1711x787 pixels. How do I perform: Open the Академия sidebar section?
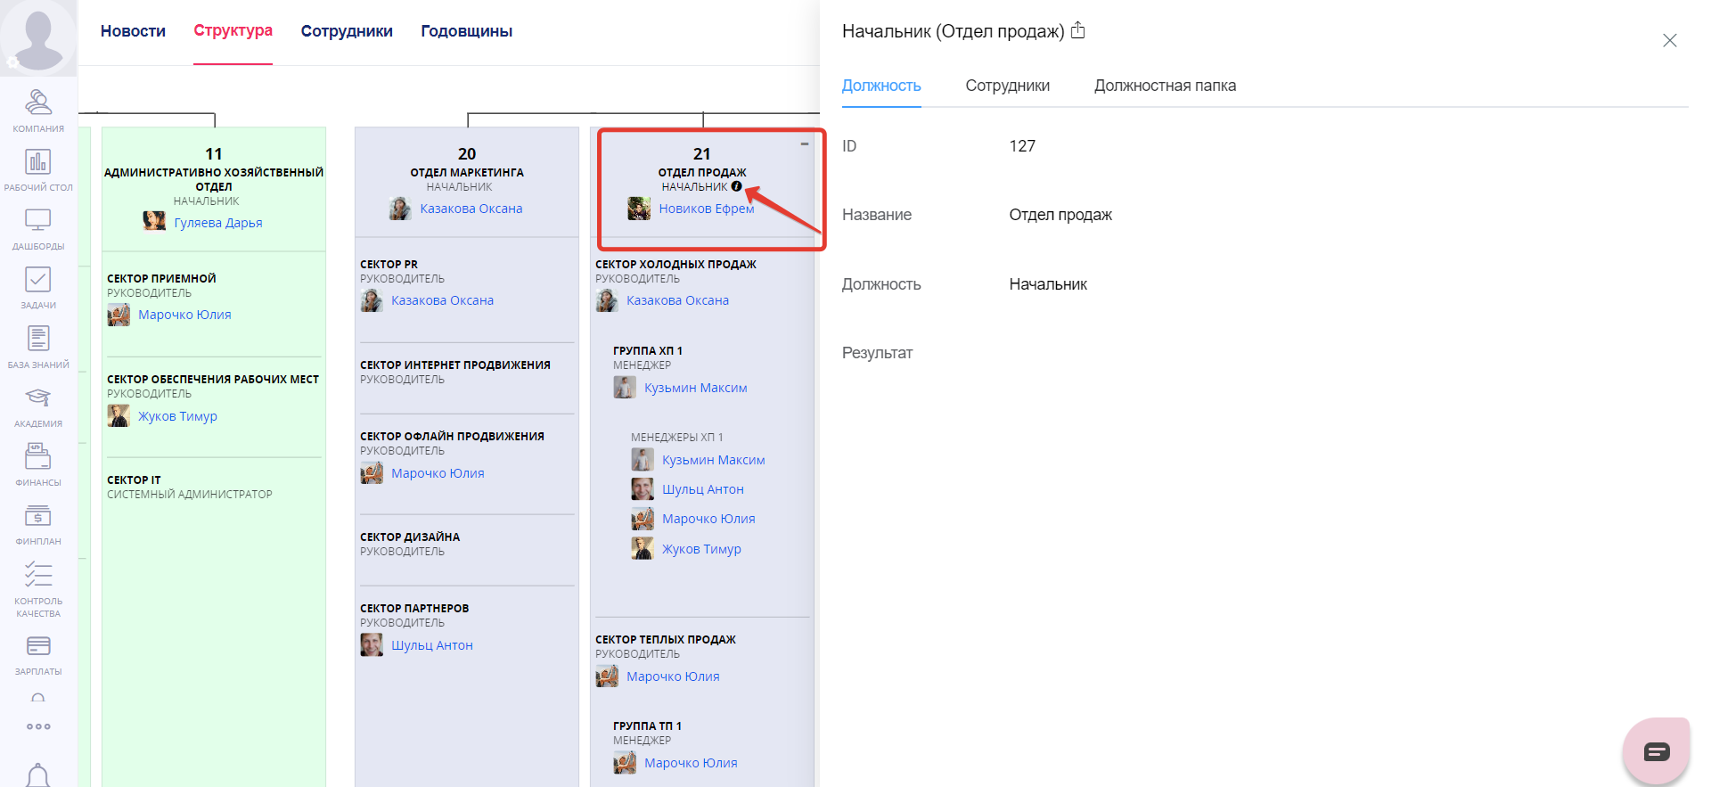click(38, 406)
